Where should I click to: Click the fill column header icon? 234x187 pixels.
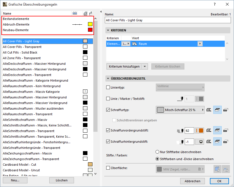(85, 13)
